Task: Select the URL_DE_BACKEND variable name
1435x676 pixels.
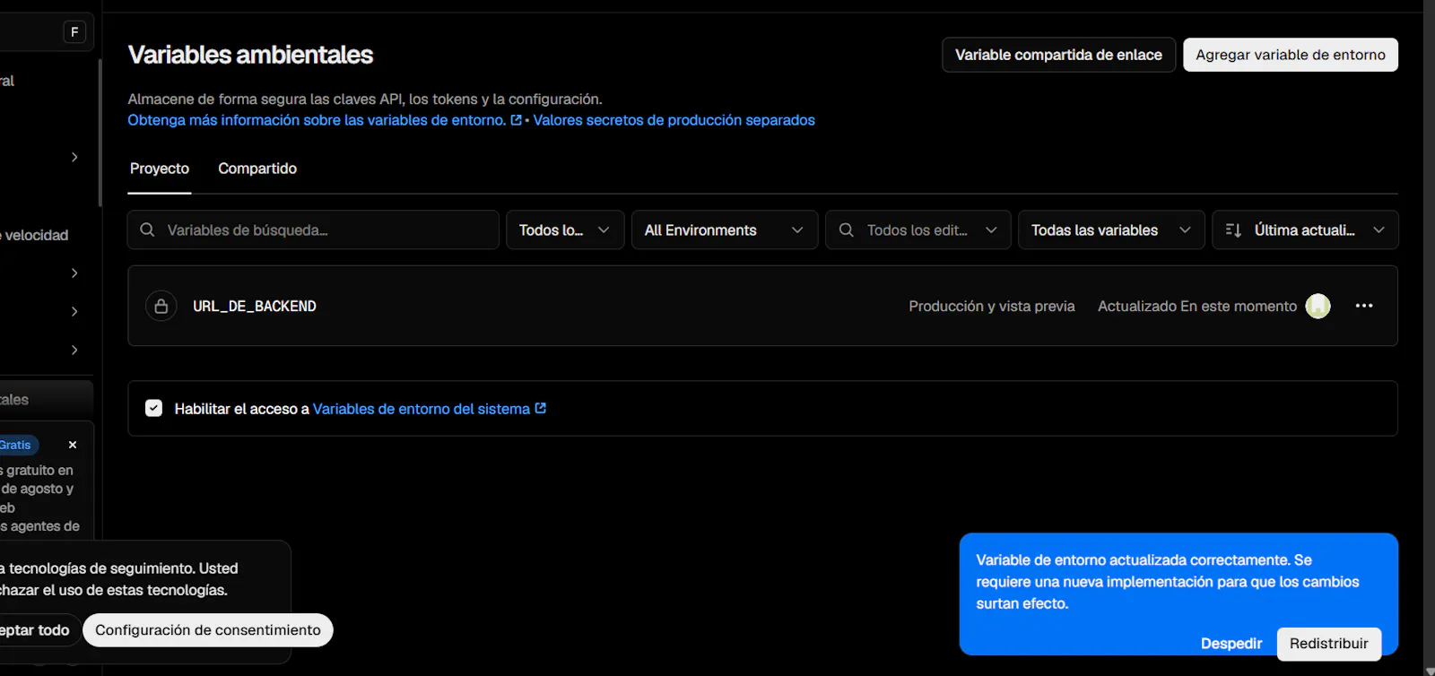Action: coord(255,306)
